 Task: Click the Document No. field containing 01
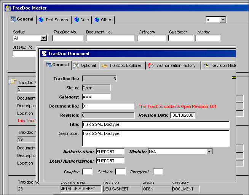[109, 106]
